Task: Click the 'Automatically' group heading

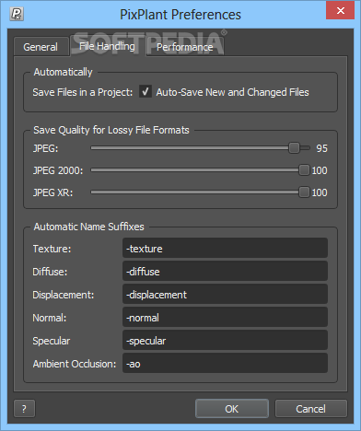Action: click(63, 72)
